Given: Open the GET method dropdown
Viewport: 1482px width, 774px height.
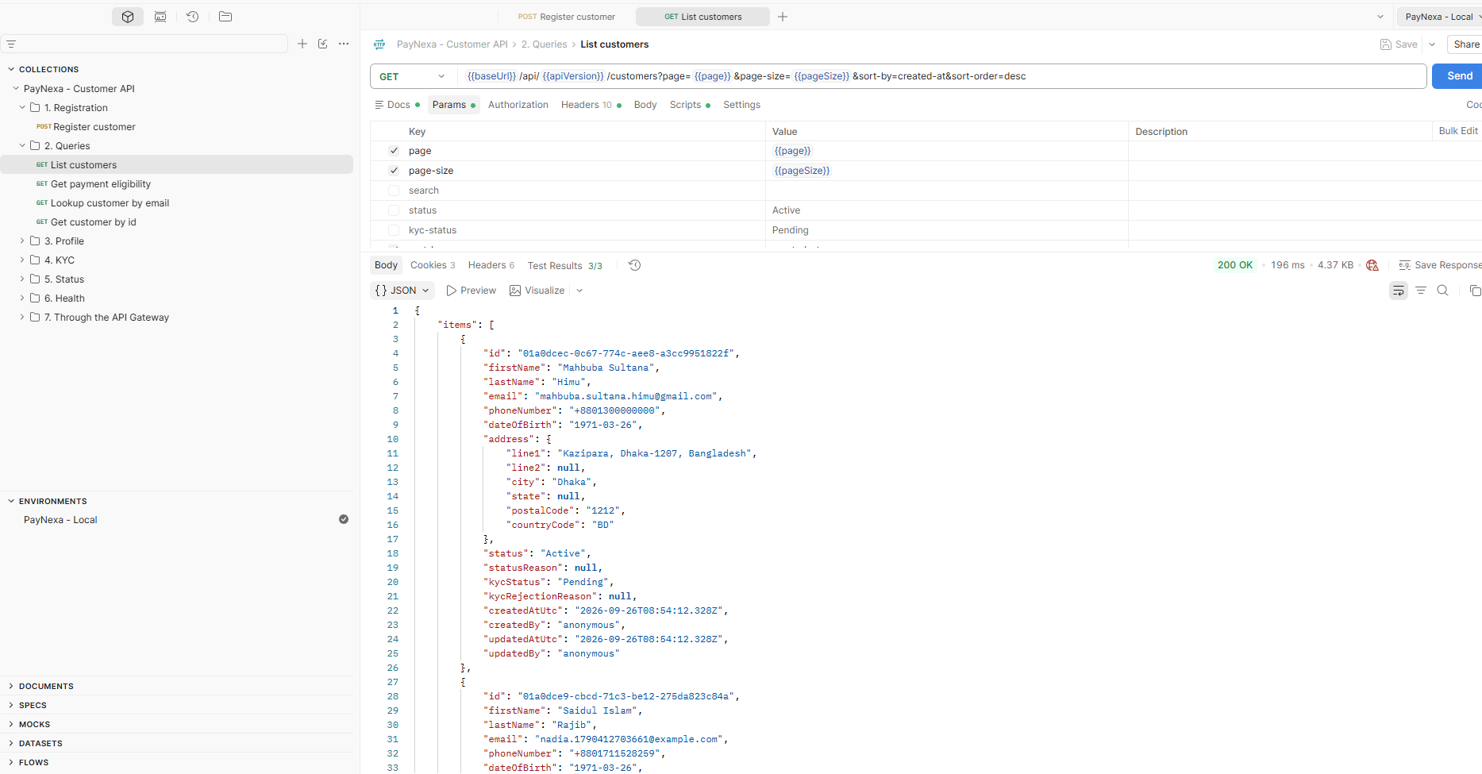Looking at the screenshot, I should [413, 76].
